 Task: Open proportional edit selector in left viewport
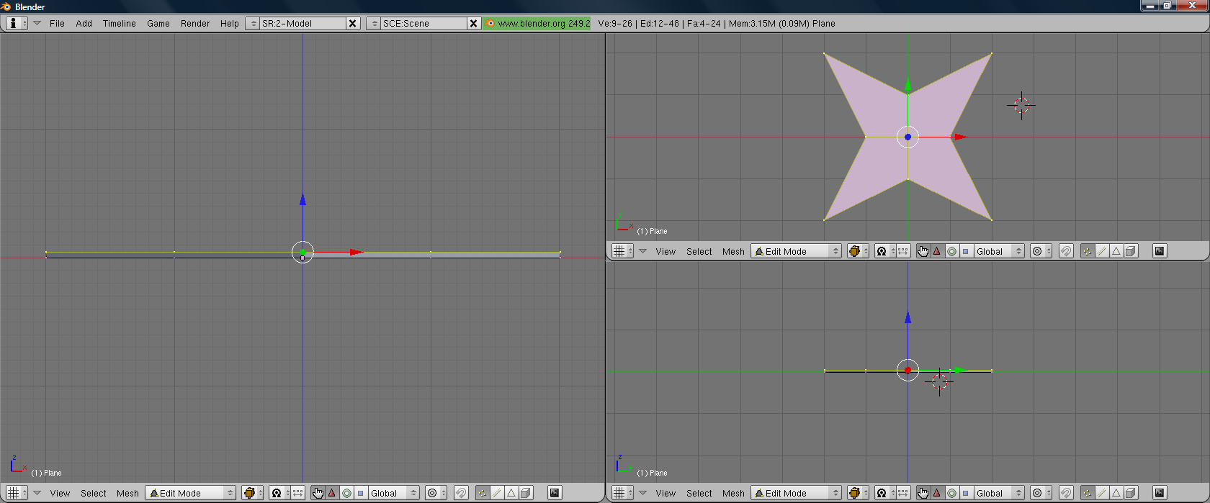(436, 493)
